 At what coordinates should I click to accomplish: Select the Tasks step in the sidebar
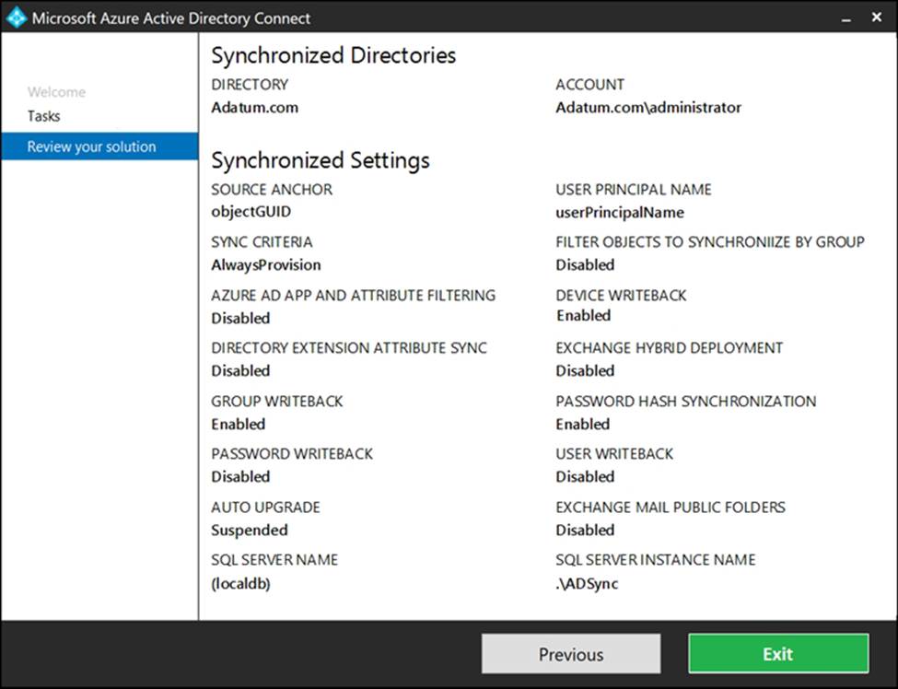(43, 116)
